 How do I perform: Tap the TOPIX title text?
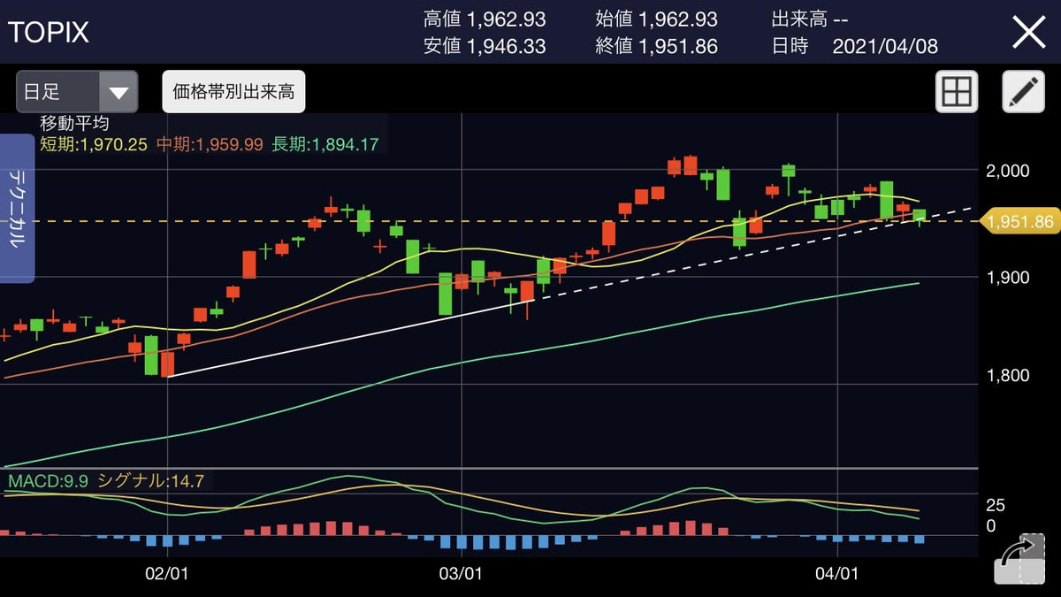pyautogui.click(x=49, y=33)
